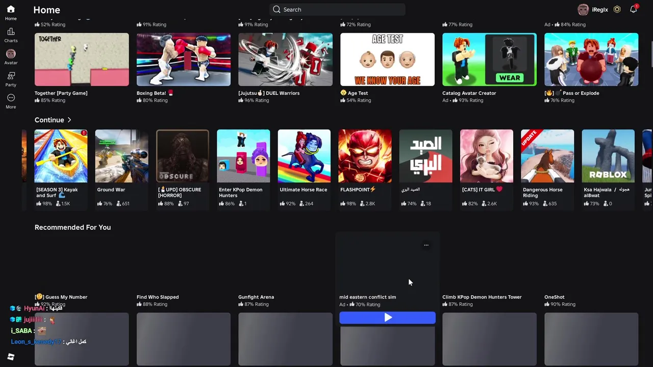
Task: Click Together [Party Game] title text
Action: pyautogui.click(x=61, y=93)
